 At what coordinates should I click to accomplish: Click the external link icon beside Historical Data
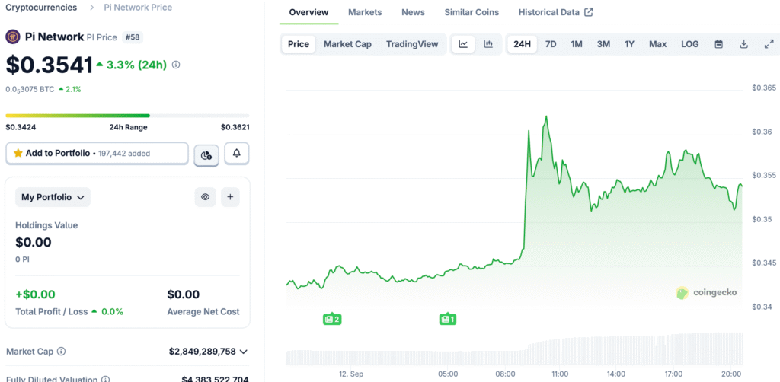589,12
